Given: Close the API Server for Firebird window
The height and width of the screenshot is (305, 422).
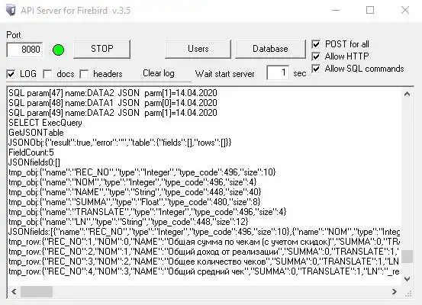Looking at the screenshot, I should (405, 10).
